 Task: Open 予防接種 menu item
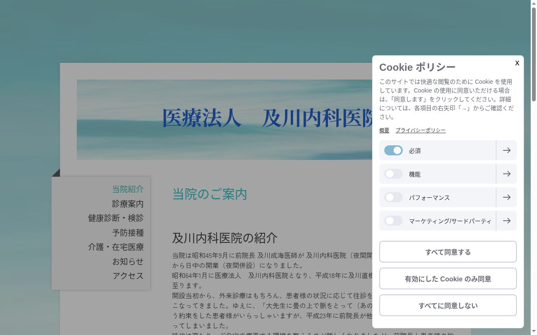128,233
